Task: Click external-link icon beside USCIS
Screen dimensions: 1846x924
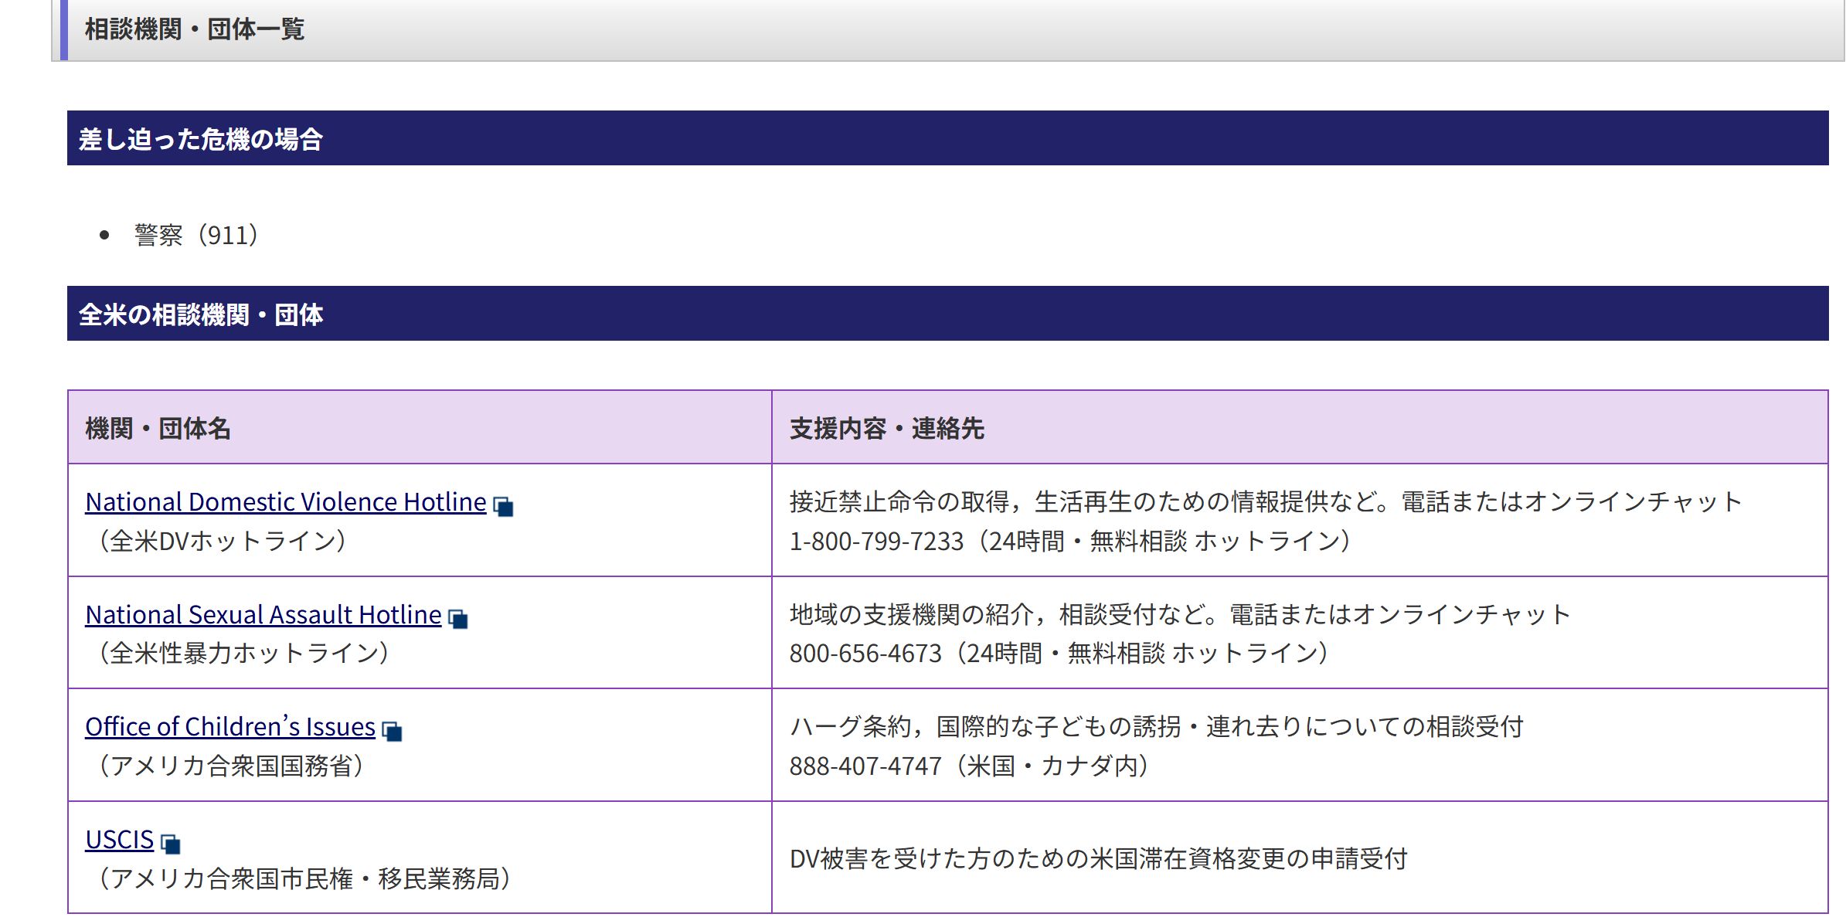Action: coord(171,844)
